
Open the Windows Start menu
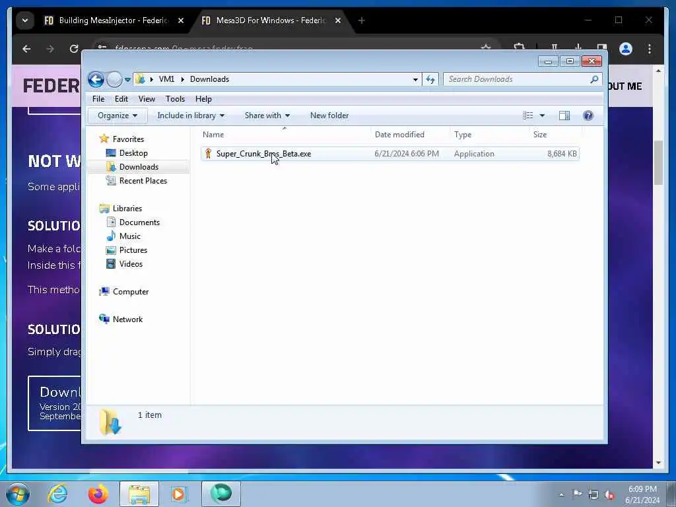coord(18,494)
